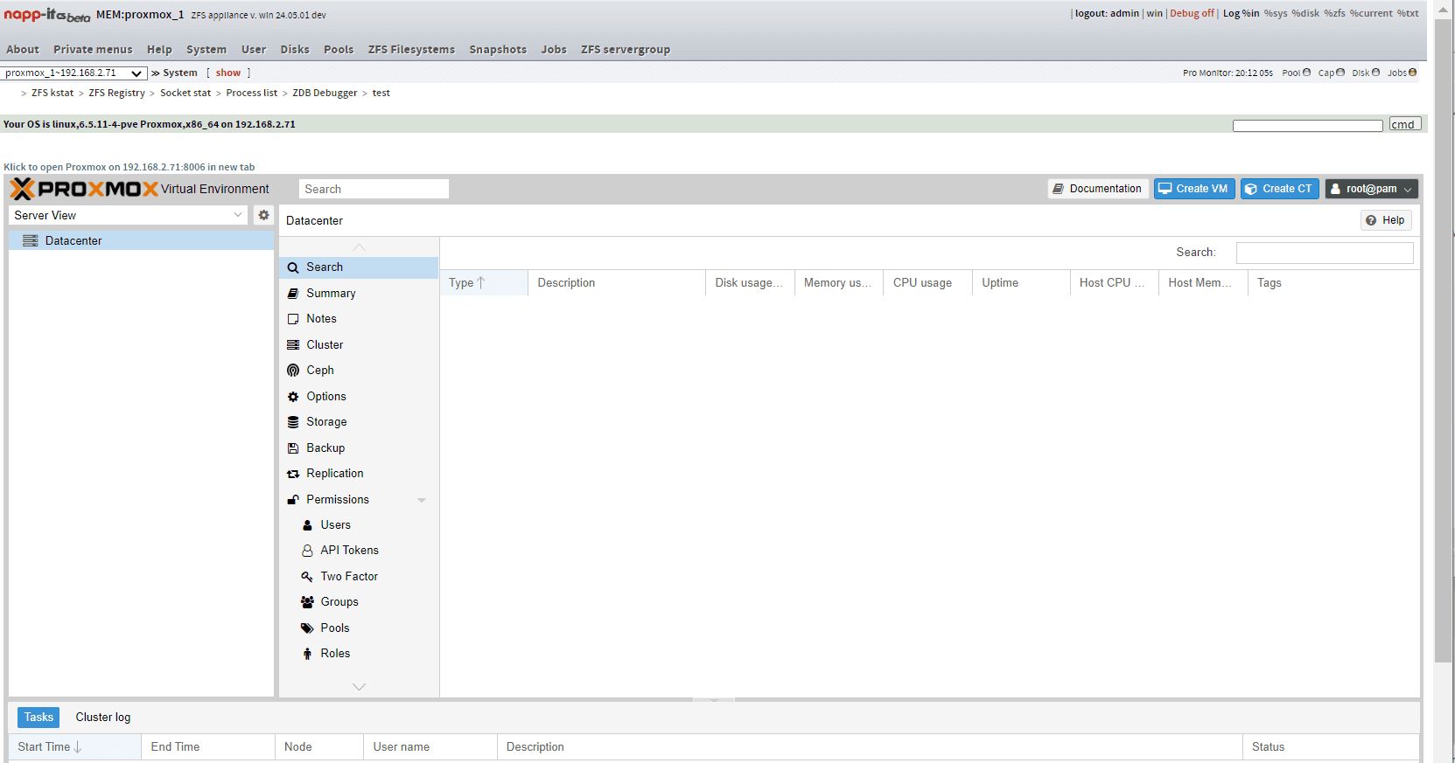Image resolution: width=1455 pixels, height=763 pixels.
Task: Sort by Start Time column header
Action: (x=74, y=747)
